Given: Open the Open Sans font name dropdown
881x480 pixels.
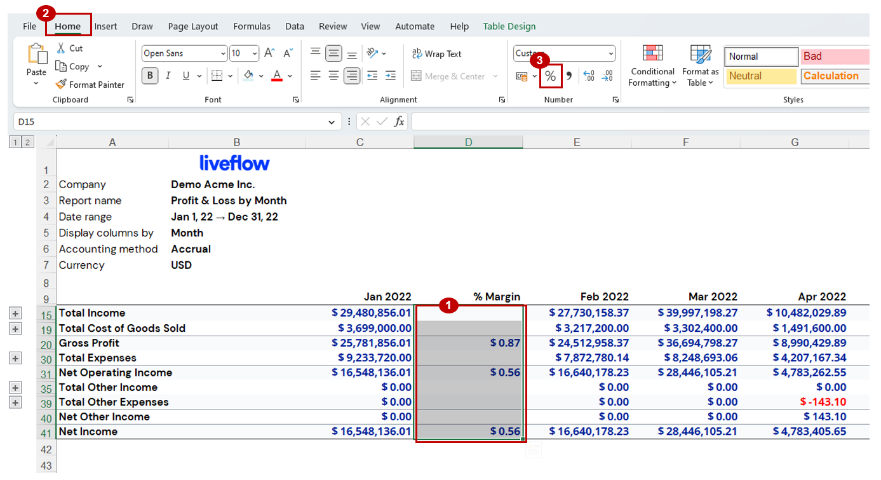Looking at the screenshot, I should tap(222, 54).
